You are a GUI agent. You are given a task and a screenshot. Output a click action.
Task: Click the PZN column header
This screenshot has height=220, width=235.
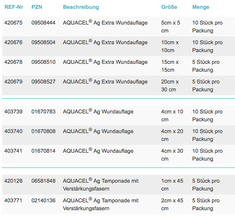[x=37, y=7]
